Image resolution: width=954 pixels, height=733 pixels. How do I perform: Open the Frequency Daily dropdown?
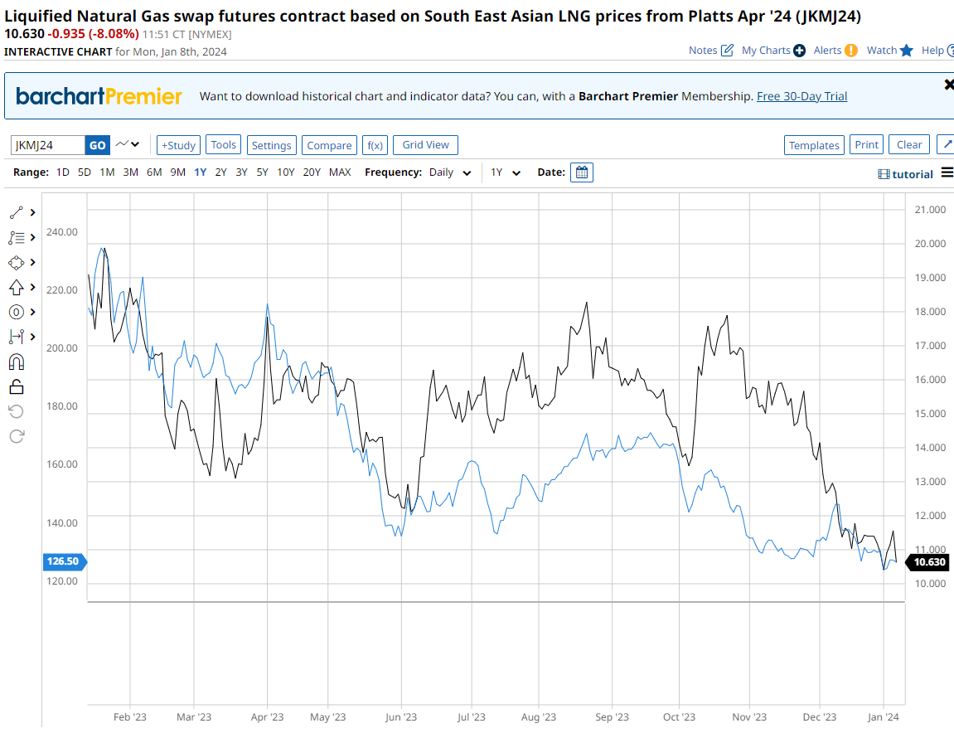coord(450,172)
